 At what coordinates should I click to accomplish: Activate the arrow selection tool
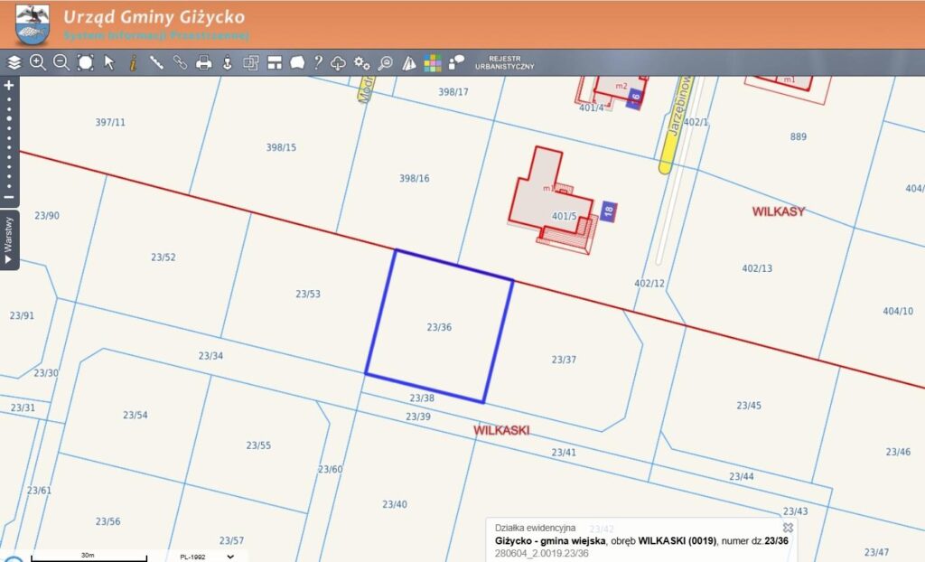(x=109, y=62)
